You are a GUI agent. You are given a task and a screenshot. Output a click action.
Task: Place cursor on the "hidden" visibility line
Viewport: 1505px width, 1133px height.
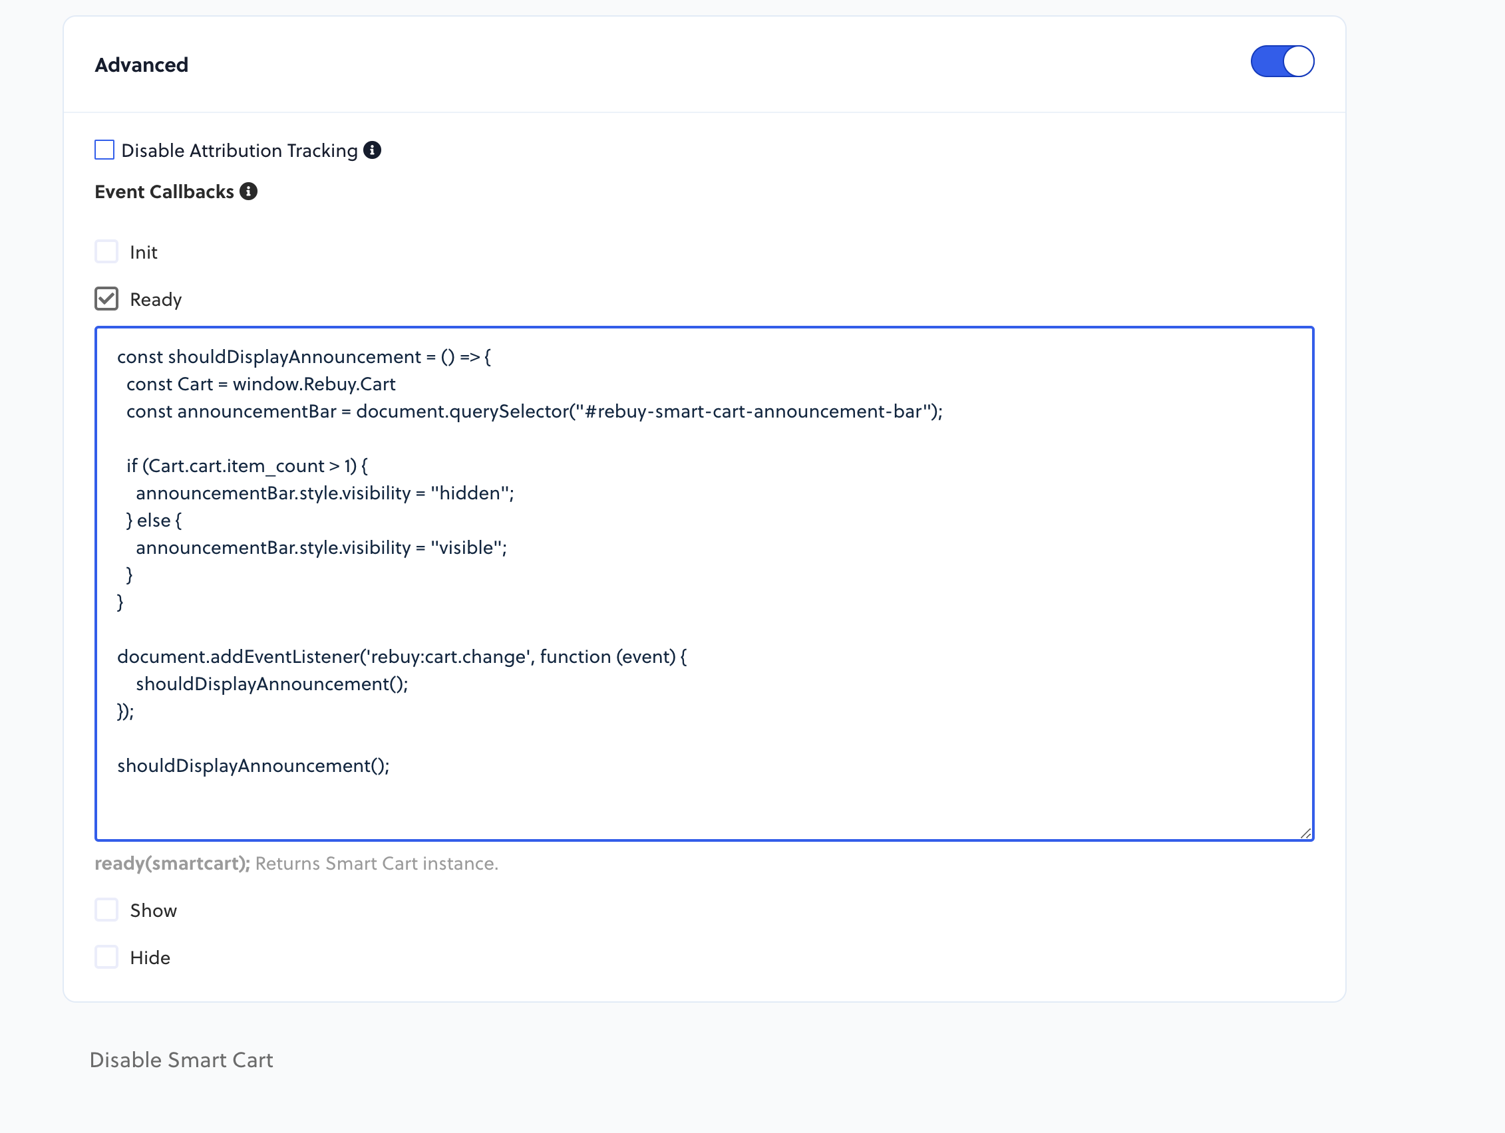click(325, 493)
